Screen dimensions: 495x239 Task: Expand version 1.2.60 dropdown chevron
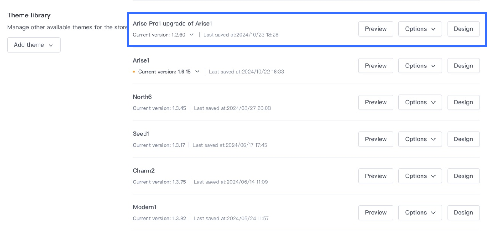[191, 35]
